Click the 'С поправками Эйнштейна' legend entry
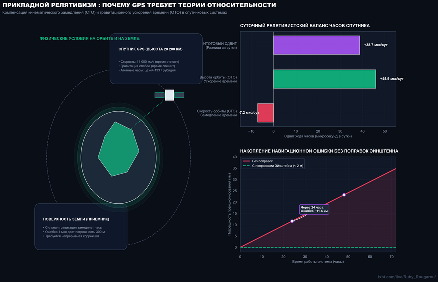This screenshot has height=282, width=438. click(x=273, y=166)
